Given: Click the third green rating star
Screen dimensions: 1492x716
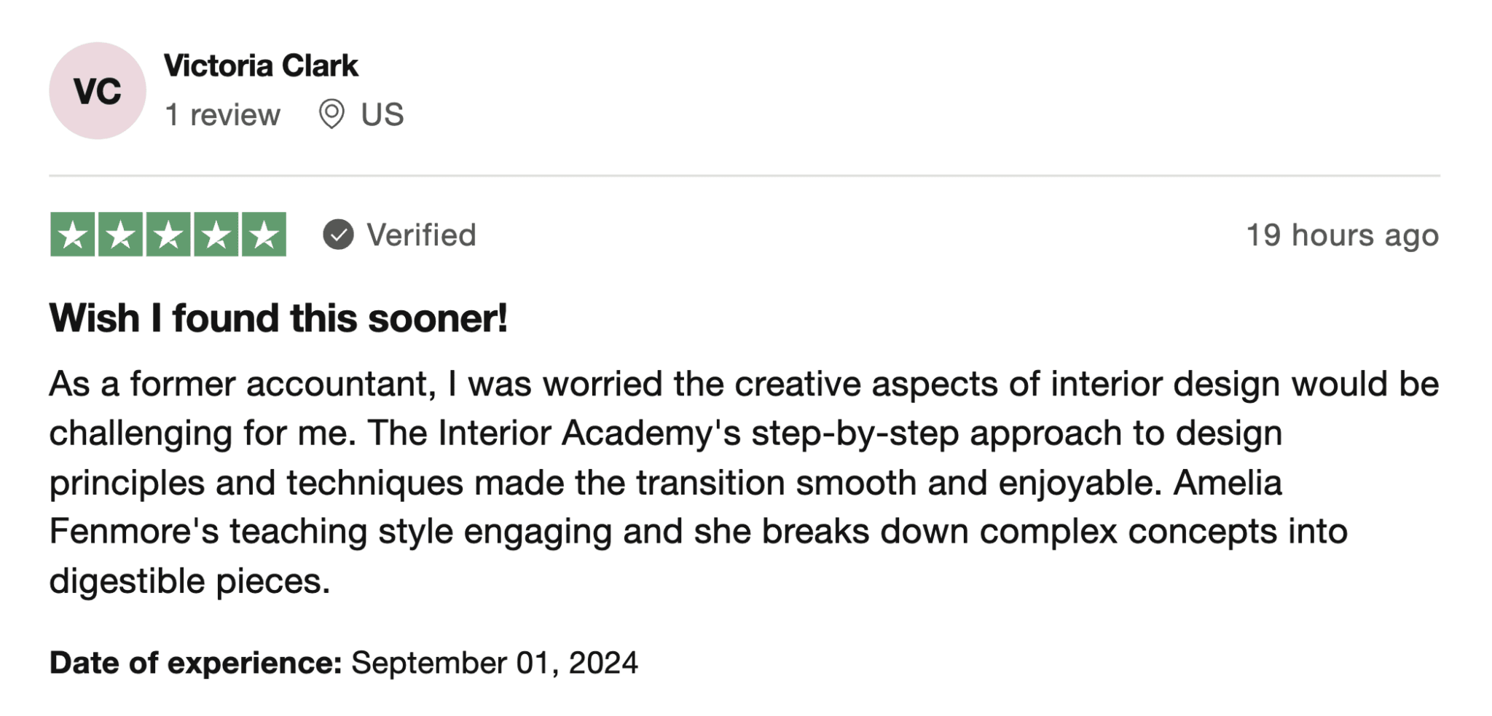Looking at the screenshot, I should [x=168, y=235].
